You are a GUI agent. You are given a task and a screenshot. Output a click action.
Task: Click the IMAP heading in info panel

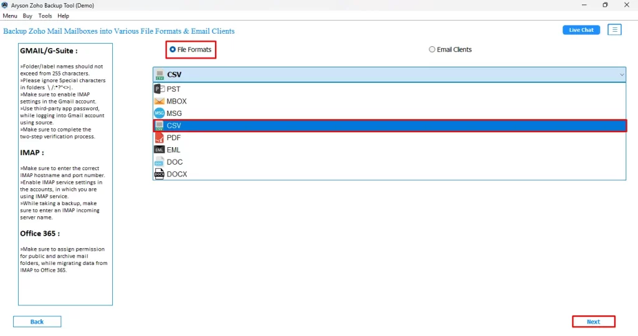point(32,153)
